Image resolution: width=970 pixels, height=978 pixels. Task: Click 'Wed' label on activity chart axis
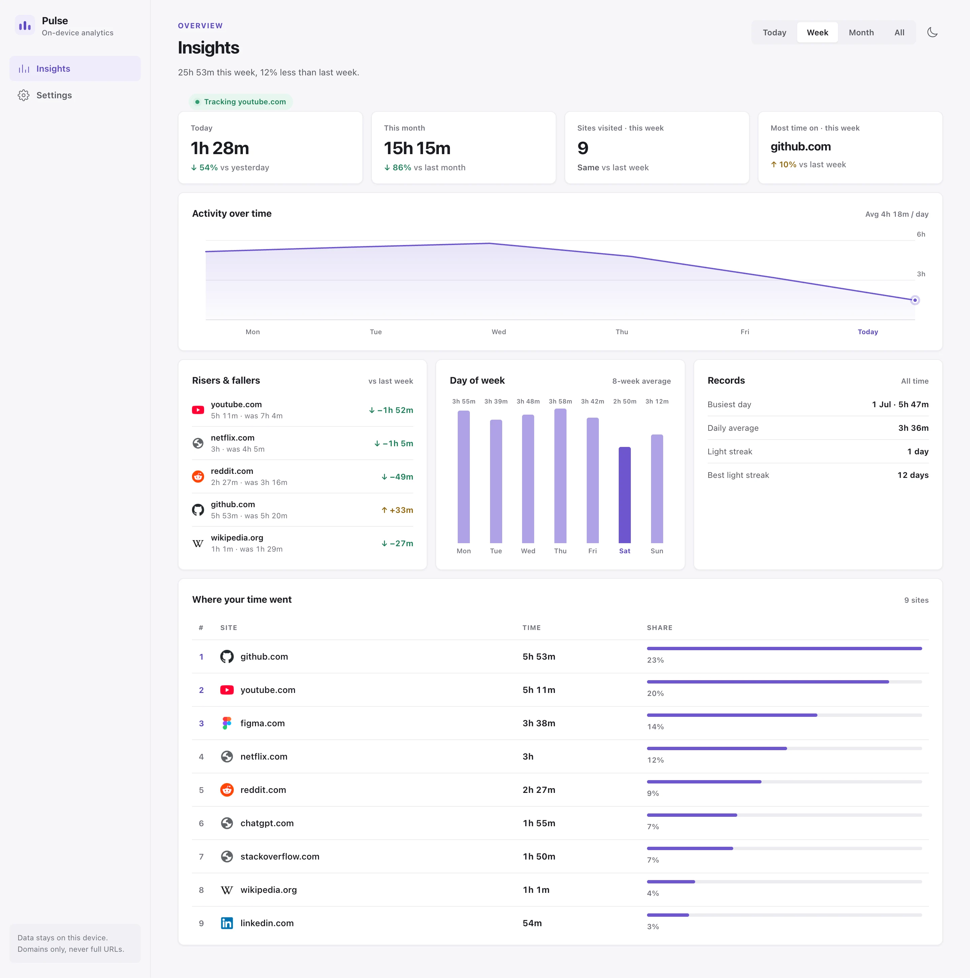(498, 332)
